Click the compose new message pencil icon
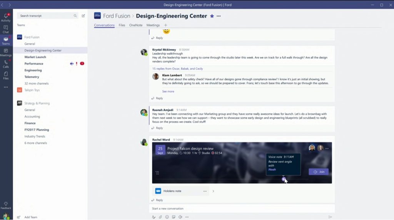This screenshot has height=220, width=394. pyautogui.click(x=83, y=16)
